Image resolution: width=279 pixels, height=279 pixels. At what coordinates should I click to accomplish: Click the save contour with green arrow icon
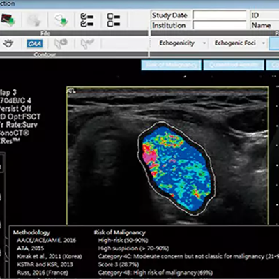pos(61,20)
